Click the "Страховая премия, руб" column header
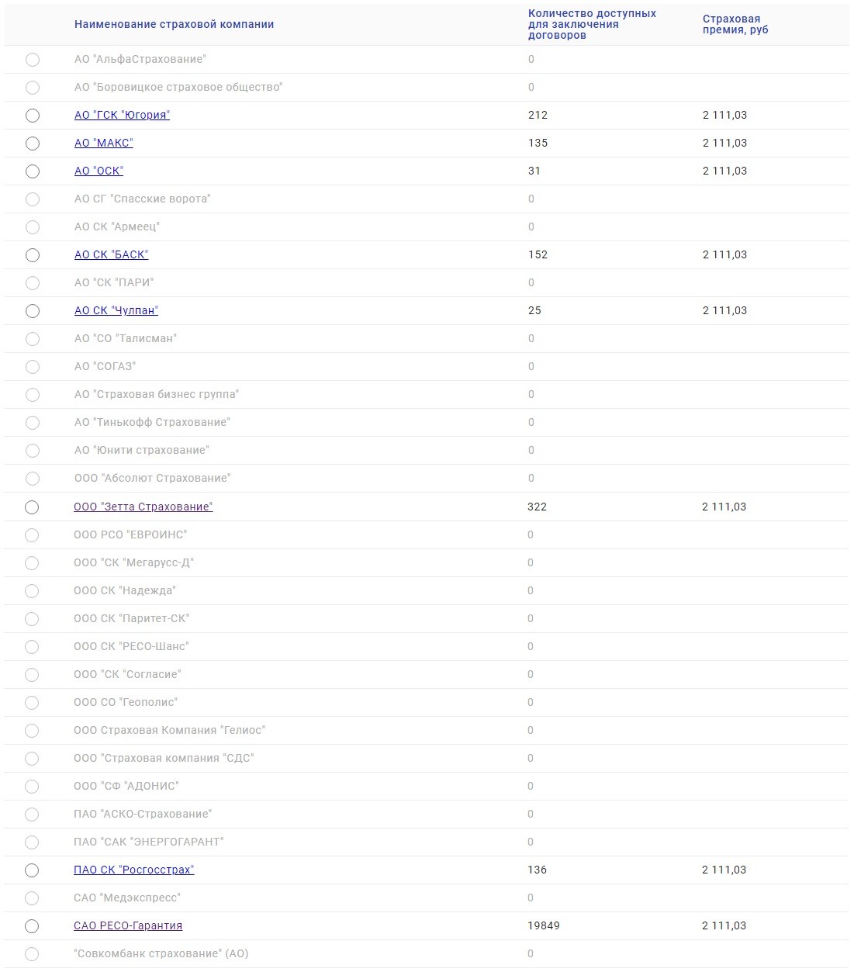854x972 pixels. [x=735, y=24]
